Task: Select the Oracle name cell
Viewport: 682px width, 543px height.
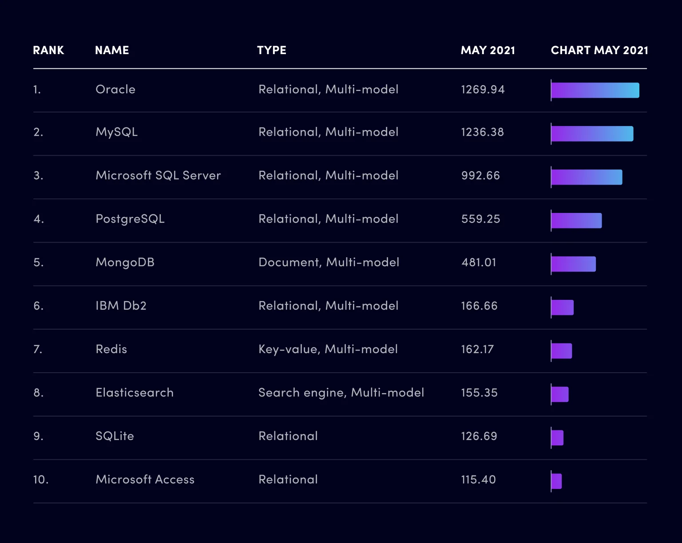Action: tap(115, 89)
